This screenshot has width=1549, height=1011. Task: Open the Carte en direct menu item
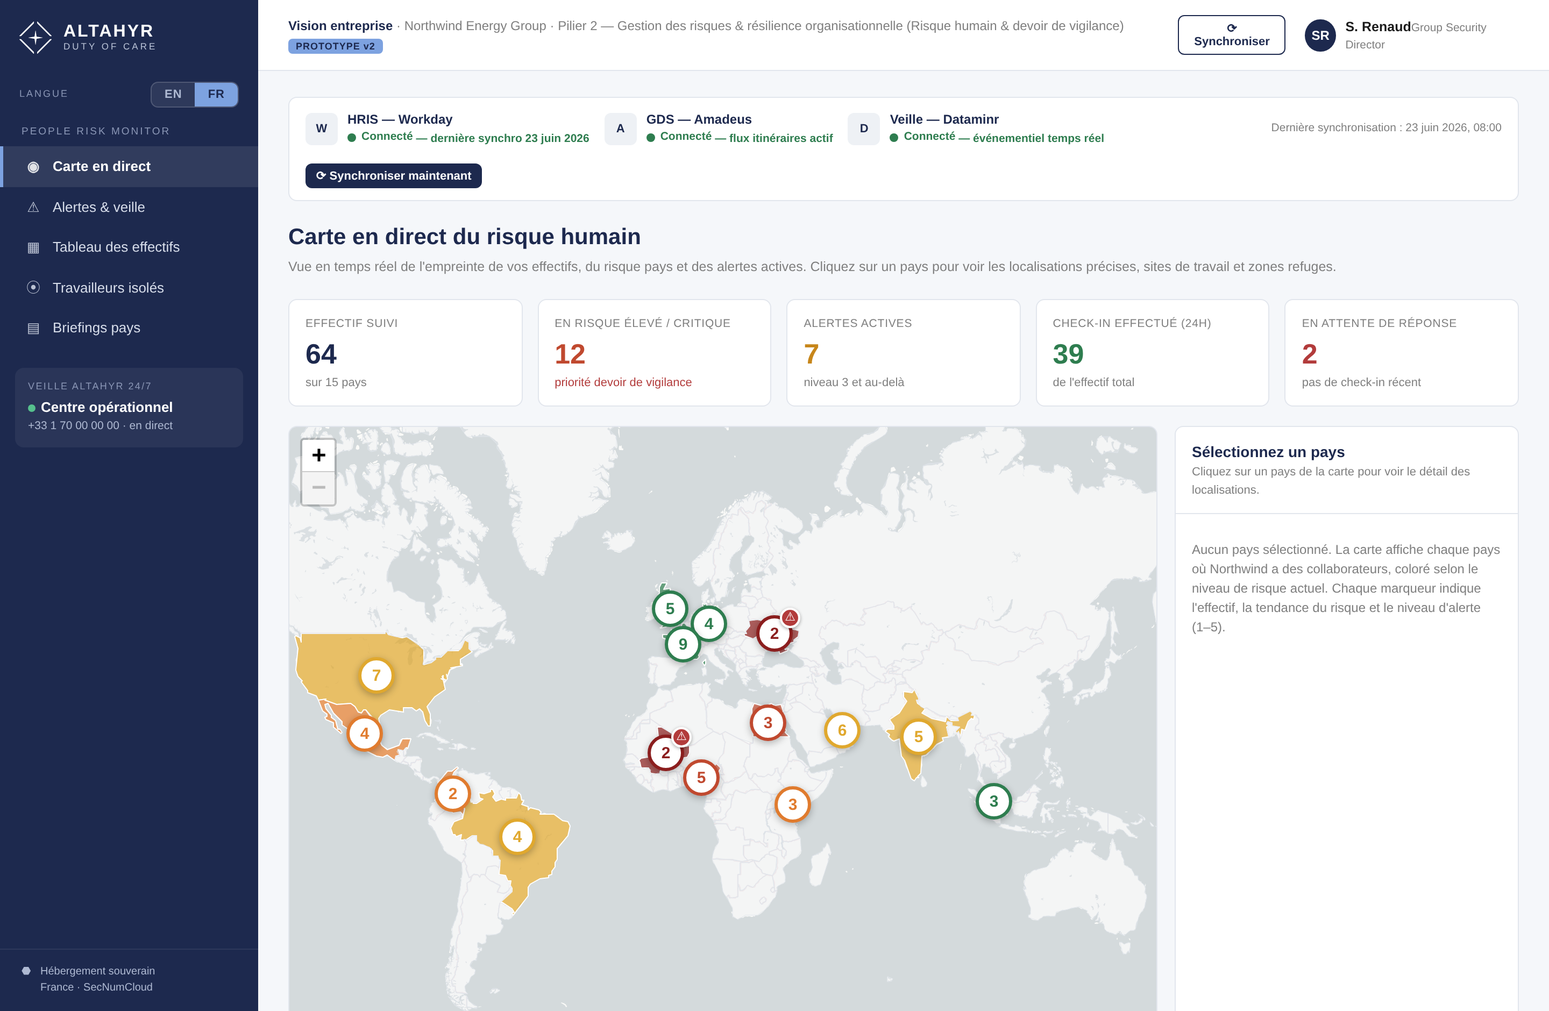129,167
